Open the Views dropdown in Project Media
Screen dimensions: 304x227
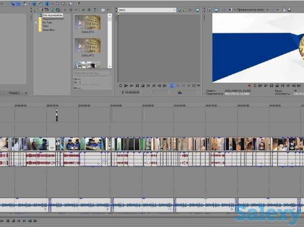[x=108, y=9]
